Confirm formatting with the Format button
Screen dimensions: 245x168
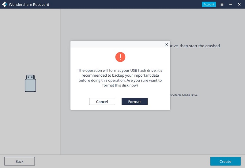(x=134, y=101)
